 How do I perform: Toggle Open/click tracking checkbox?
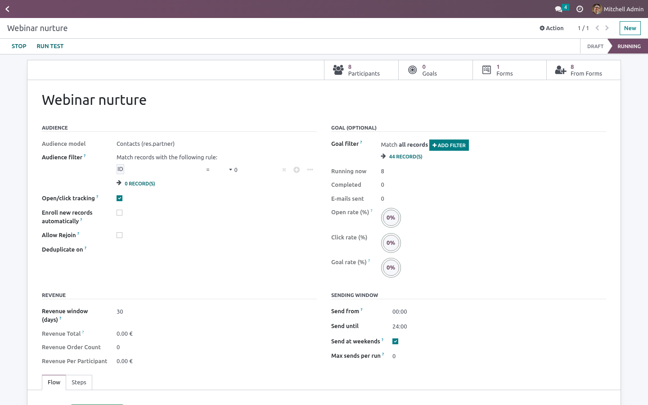[x=119, y=198]
